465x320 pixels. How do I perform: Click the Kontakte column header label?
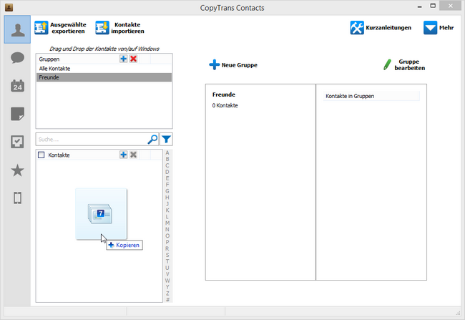click(x=59, y=155)
